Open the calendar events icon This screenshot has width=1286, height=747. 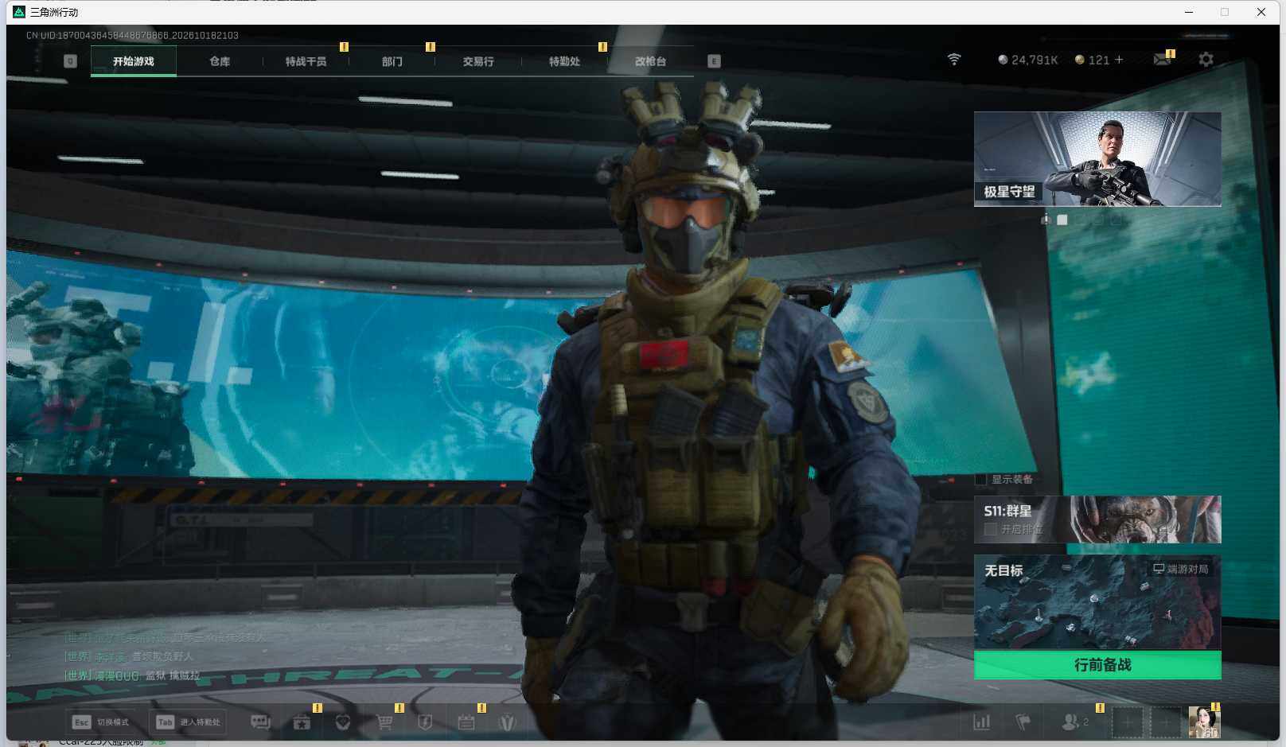click(466, 722)
